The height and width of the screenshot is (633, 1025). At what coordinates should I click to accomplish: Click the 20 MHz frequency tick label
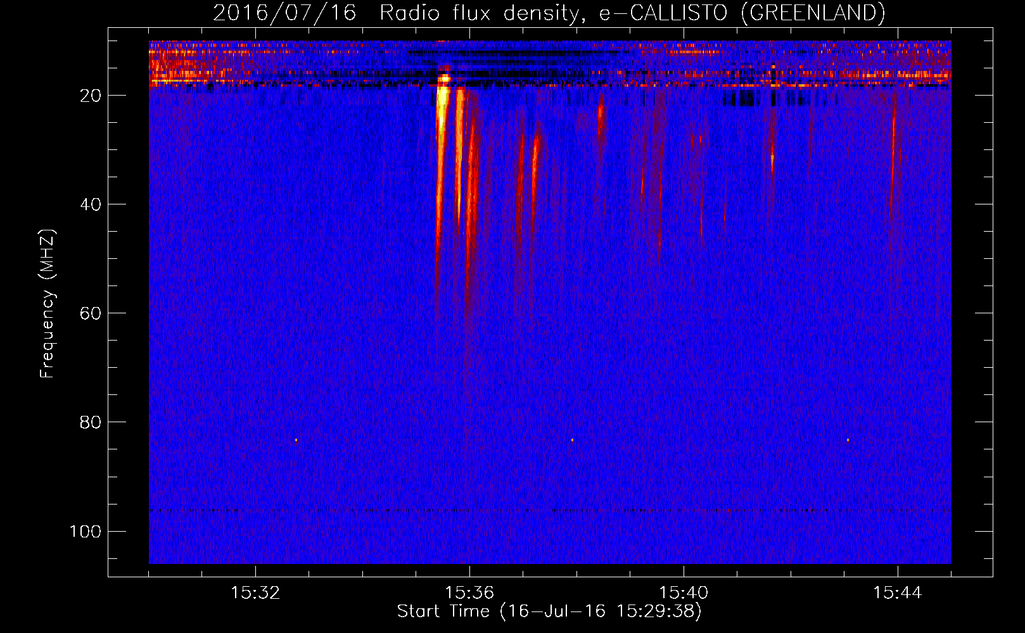click(x=91, y=96)
